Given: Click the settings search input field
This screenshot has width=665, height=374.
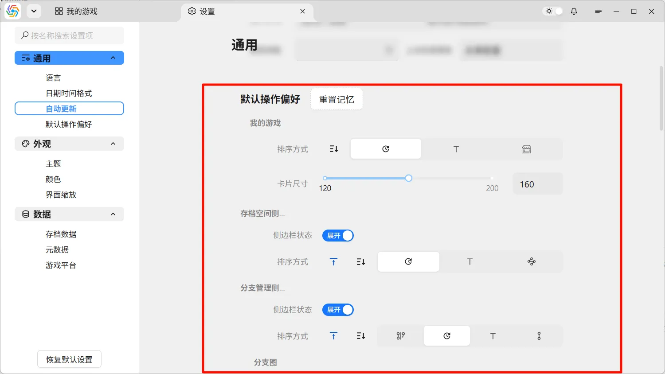Looking at the screenshot, I should (x=70, y=35).
